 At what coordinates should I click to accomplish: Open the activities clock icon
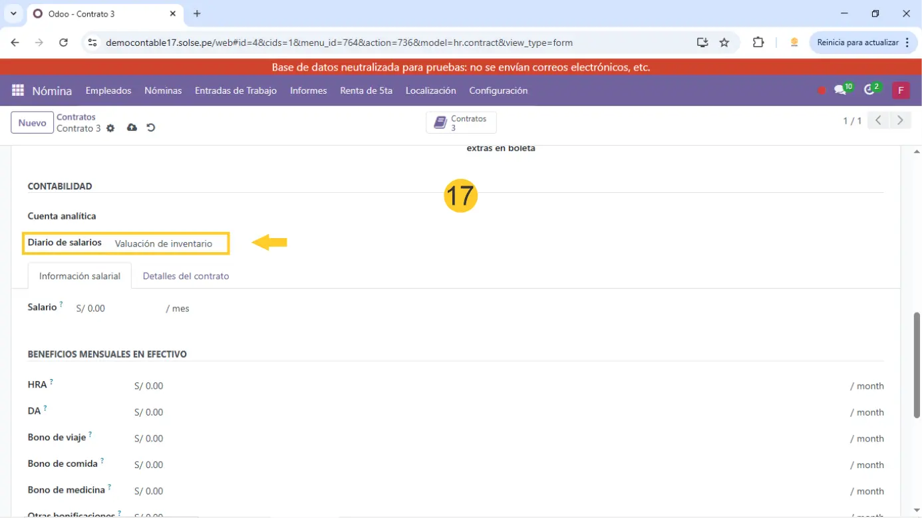tap(869, 90)
